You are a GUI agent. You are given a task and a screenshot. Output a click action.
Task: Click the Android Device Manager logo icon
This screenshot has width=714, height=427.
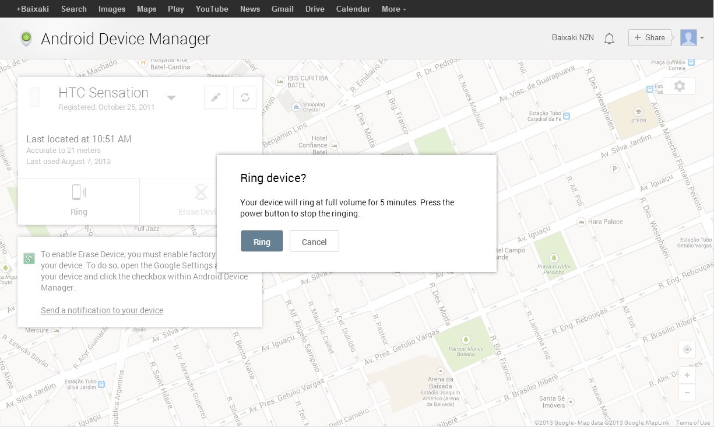pos(26,38)
